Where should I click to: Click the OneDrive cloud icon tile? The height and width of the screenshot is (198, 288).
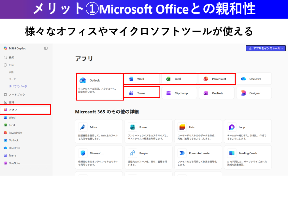[x=244, y=79]
